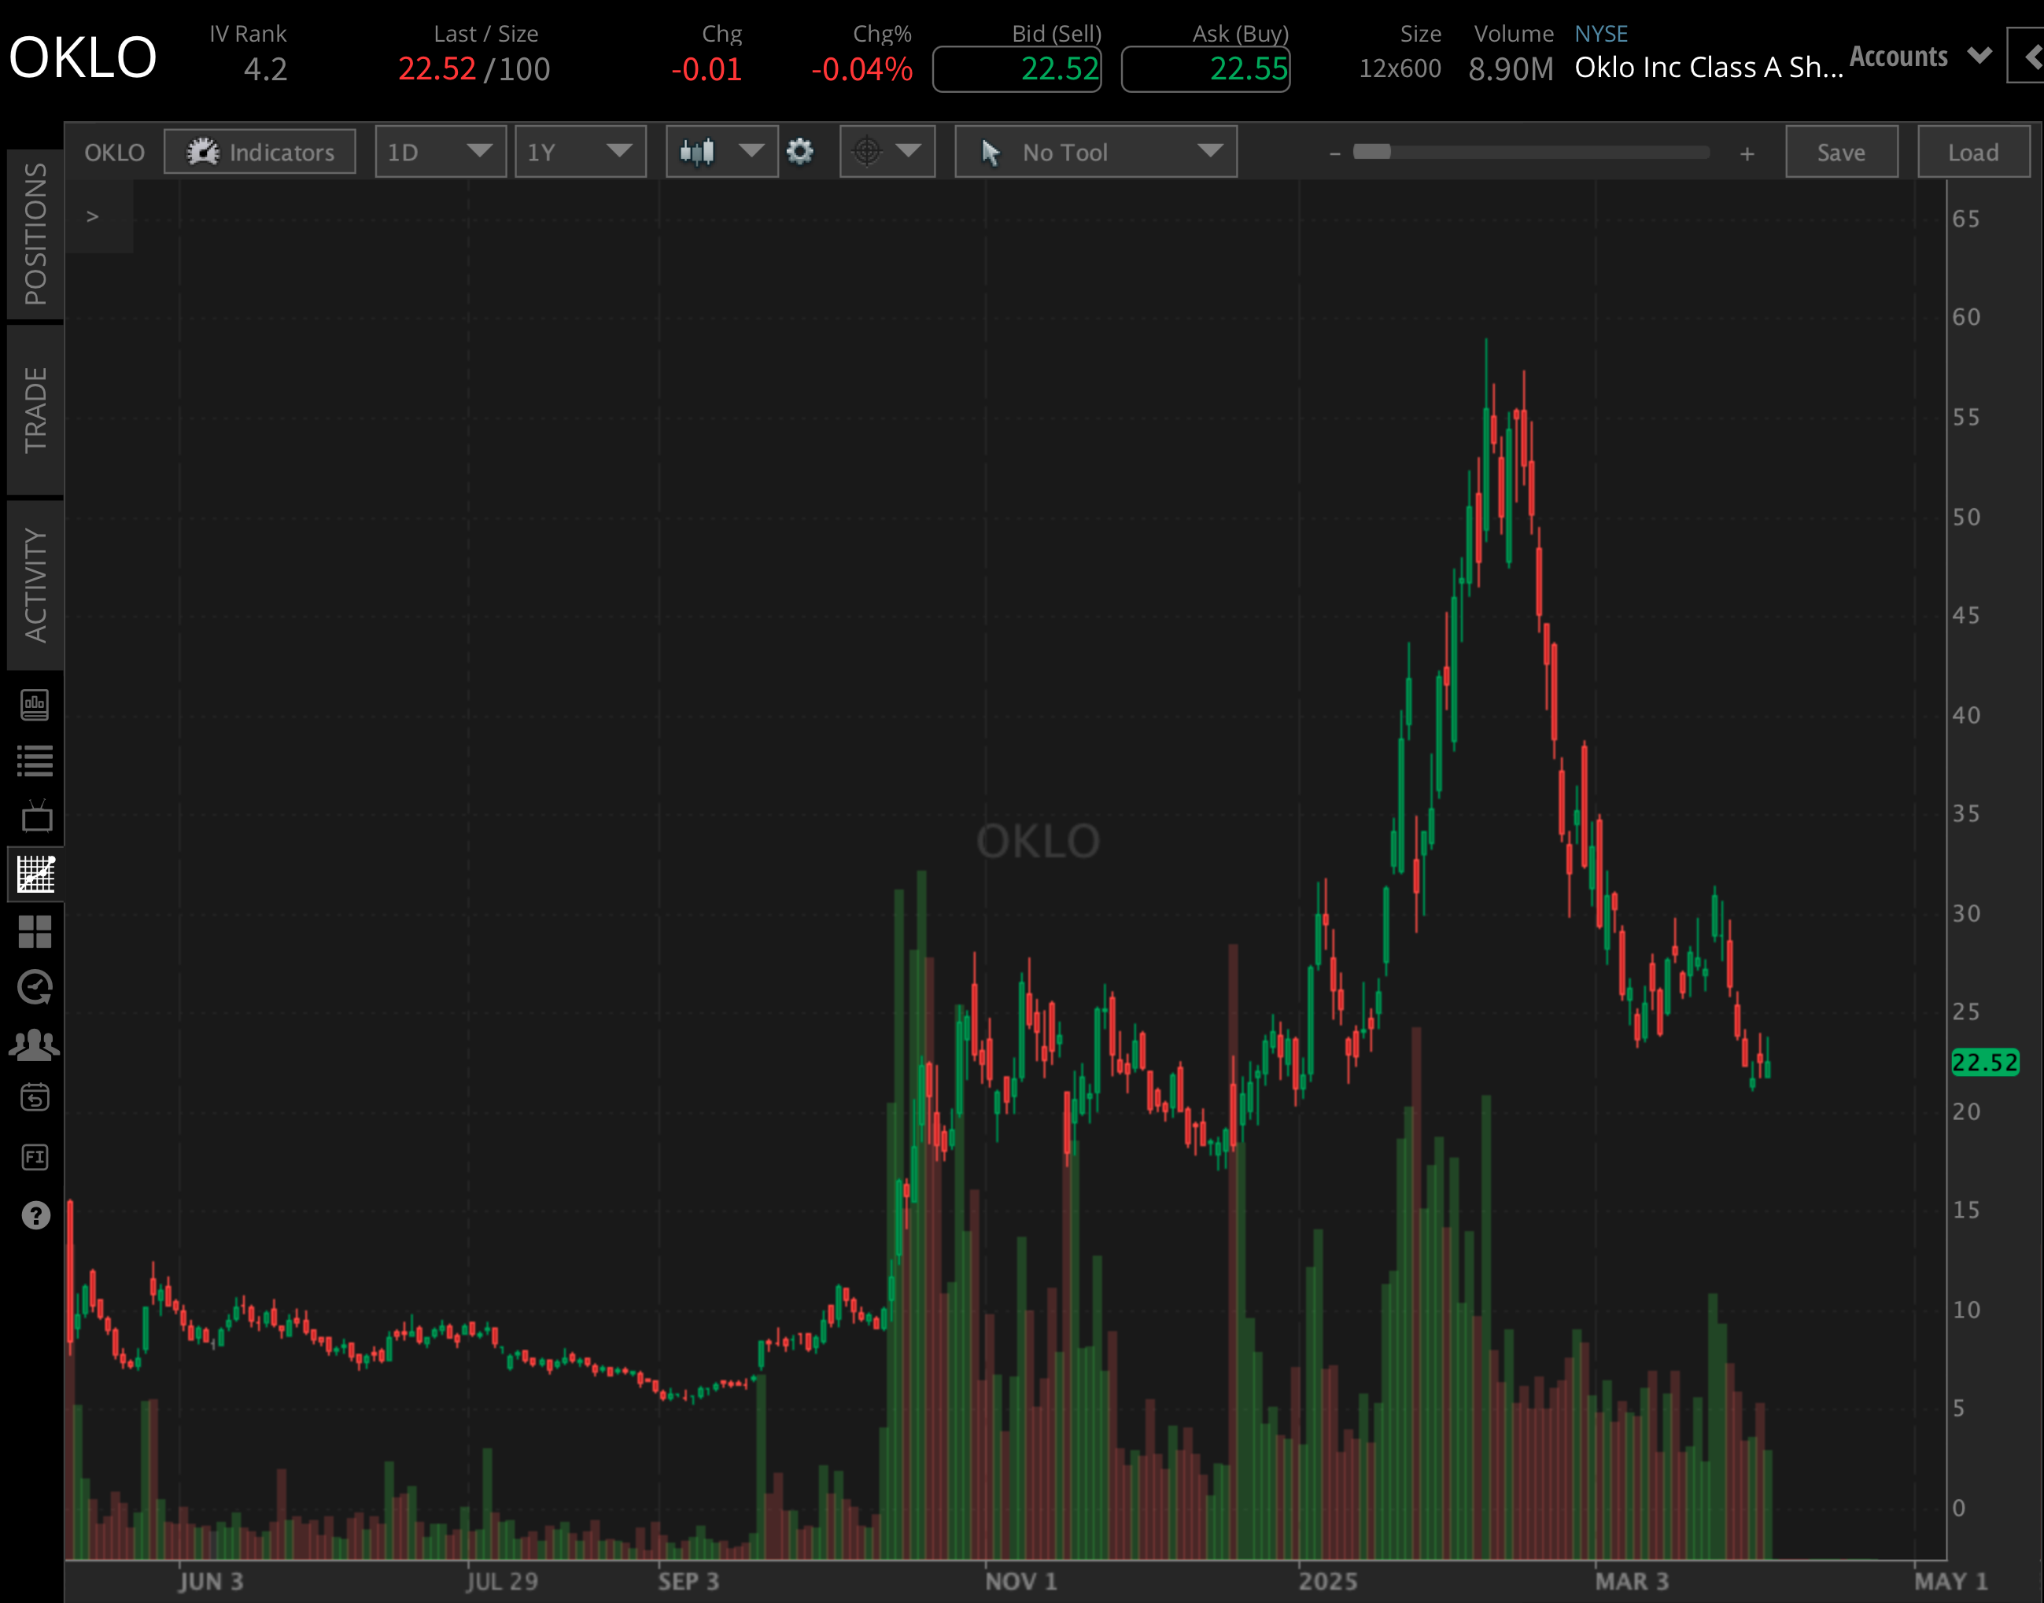Open the history clock icon
This screenshot has width=2044, height=1603.
pyautogui.click(x=35, y=987)
